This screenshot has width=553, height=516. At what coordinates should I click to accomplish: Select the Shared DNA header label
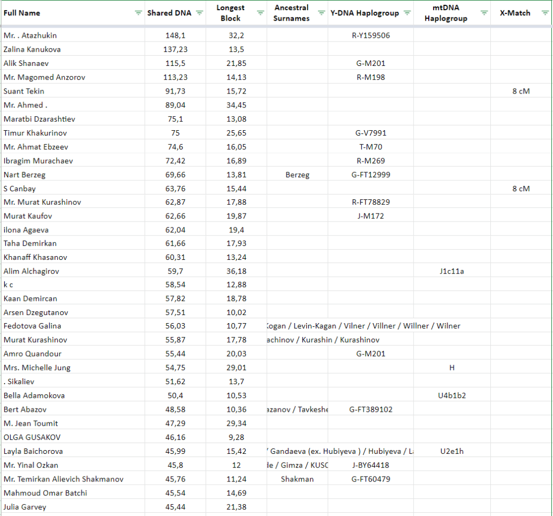169,13
